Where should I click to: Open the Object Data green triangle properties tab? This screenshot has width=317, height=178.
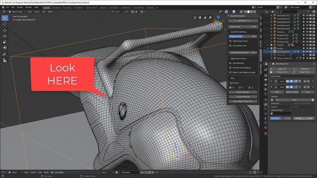[x=266, y=123]
